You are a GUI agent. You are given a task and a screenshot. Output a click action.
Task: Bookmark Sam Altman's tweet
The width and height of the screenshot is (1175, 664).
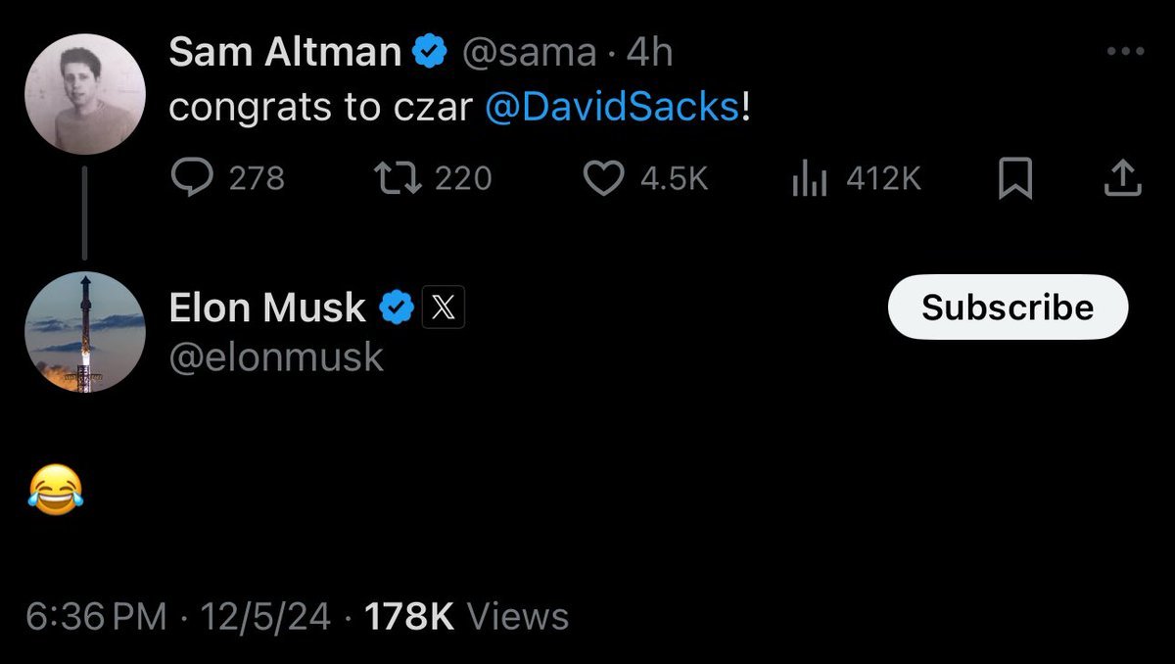[1015, 179]
